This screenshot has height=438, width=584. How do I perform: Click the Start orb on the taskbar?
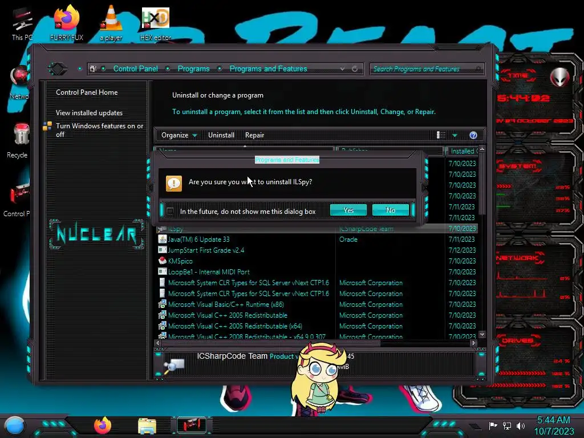[x=14, y=425]
